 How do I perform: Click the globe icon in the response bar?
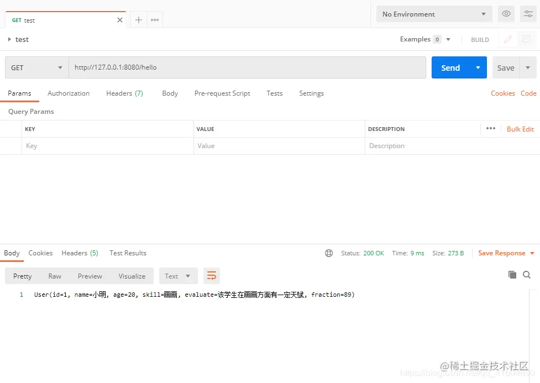click(x=329, y=253)
